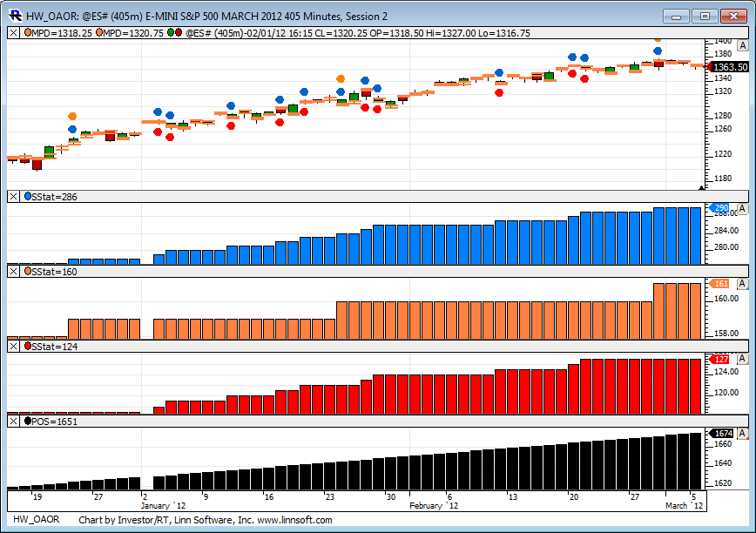This screenshot has width=756, height=533.
Task: Click the first orange MPD=1318.25 marker
Action: (29, 33)
